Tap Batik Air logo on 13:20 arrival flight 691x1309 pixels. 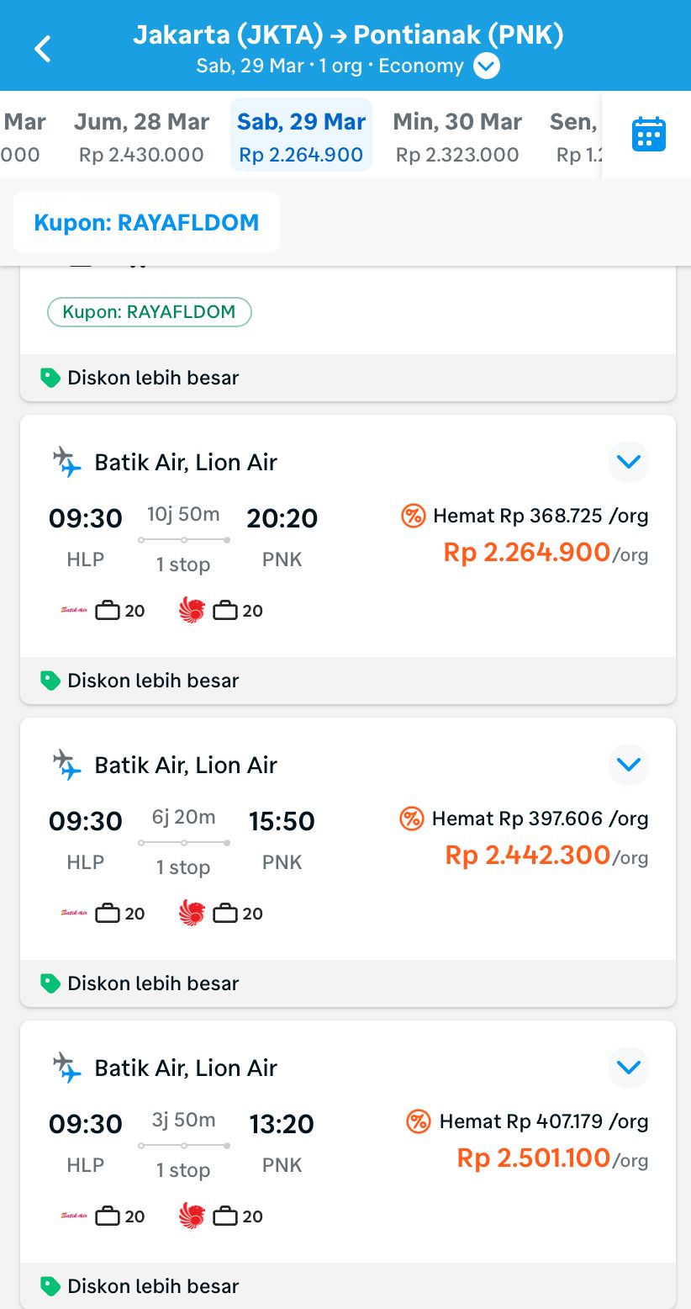click(75, 1216)
